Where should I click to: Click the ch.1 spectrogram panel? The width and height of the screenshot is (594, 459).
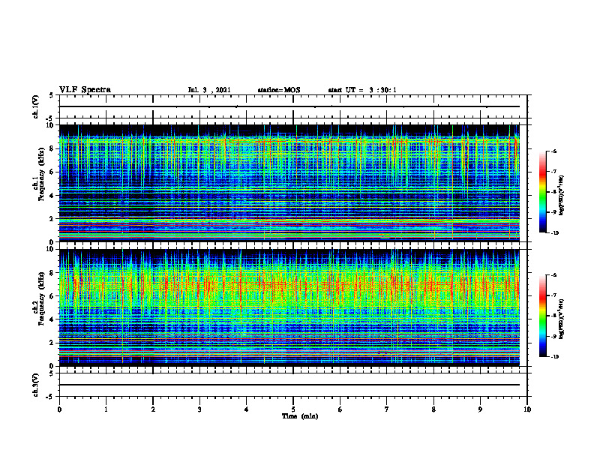[x=289, y=183]
